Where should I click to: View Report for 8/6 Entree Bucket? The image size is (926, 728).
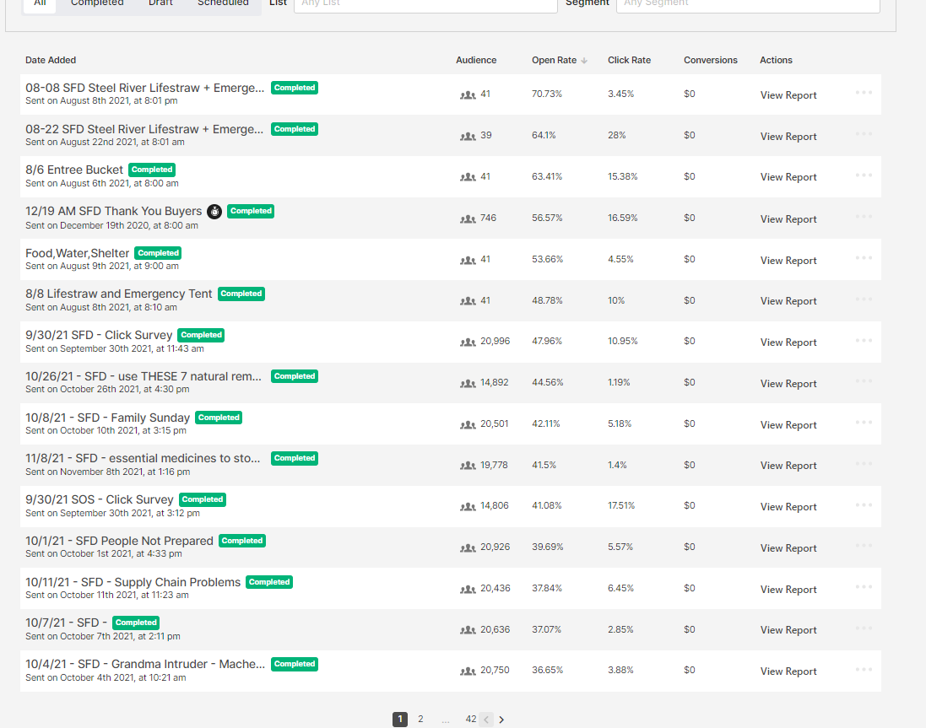tap(788, 177)
